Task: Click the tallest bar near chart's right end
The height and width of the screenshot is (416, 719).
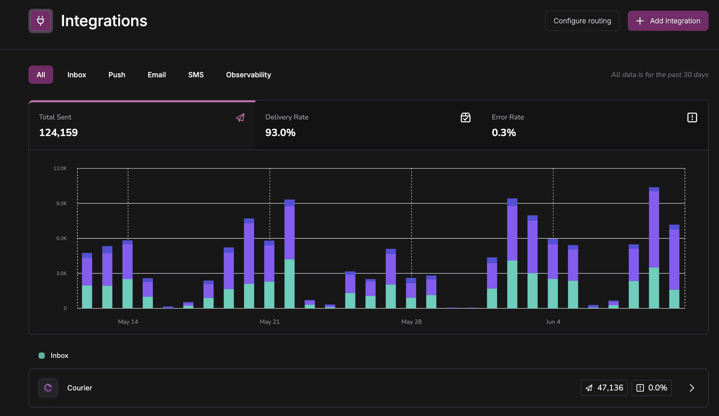Action: click(654, 248)
